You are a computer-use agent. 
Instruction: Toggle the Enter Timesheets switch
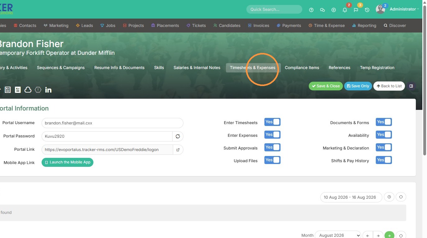click(x=272, y=122)
